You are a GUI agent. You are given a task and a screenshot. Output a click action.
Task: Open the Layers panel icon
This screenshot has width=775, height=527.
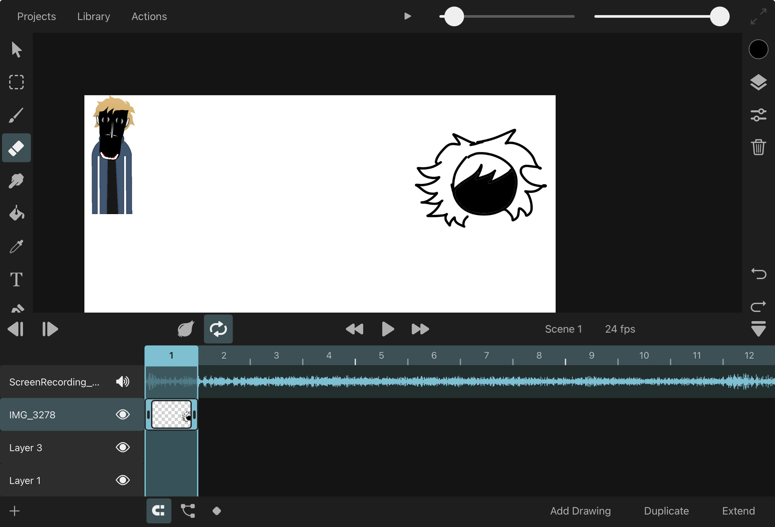pos(758,82)
